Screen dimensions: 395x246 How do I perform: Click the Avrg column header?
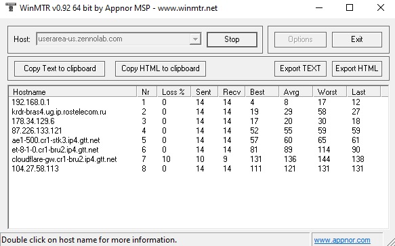296,92
